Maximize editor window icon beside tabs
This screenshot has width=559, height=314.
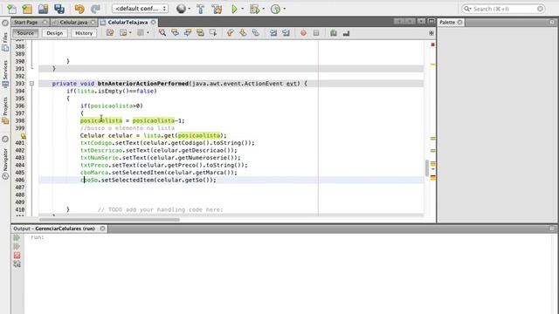point(431,22)
